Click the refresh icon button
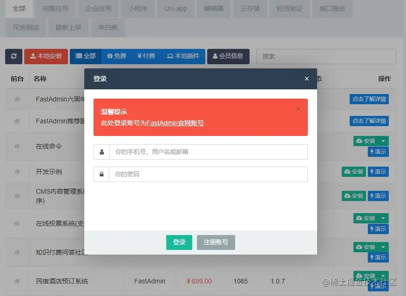The height and width of the screenshot is (296, 406). [x=14, y=56]
